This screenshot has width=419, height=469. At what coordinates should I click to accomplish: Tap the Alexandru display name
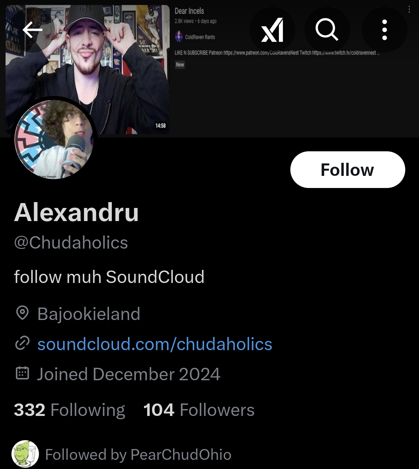coord(76,212)
